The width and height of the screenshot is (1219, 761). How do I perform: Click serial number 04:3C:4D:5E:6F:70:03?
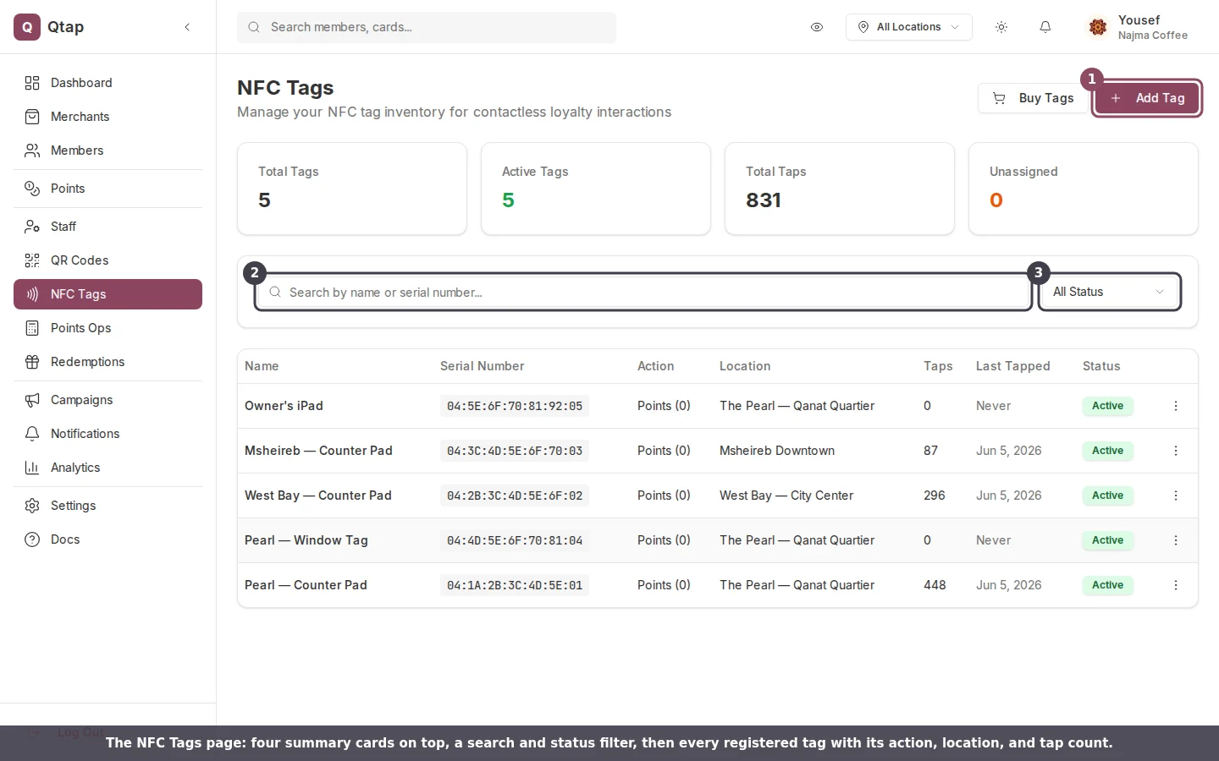[515, 451]
